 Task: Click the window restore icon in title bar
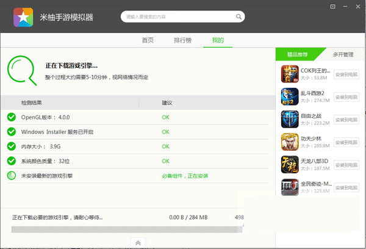pyautogui.click(x=333, y=7)
